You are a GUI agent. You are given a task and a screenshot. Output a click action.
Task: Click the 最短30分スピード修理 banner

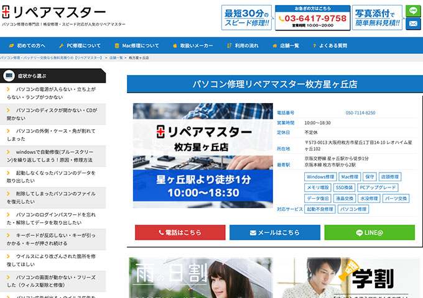(x=246, y=17)
